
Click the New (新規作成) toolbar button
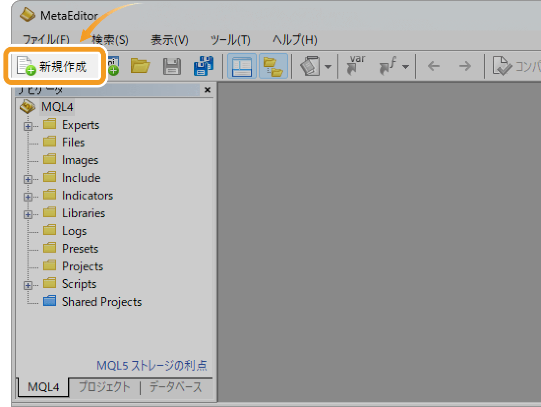(54, 66)
